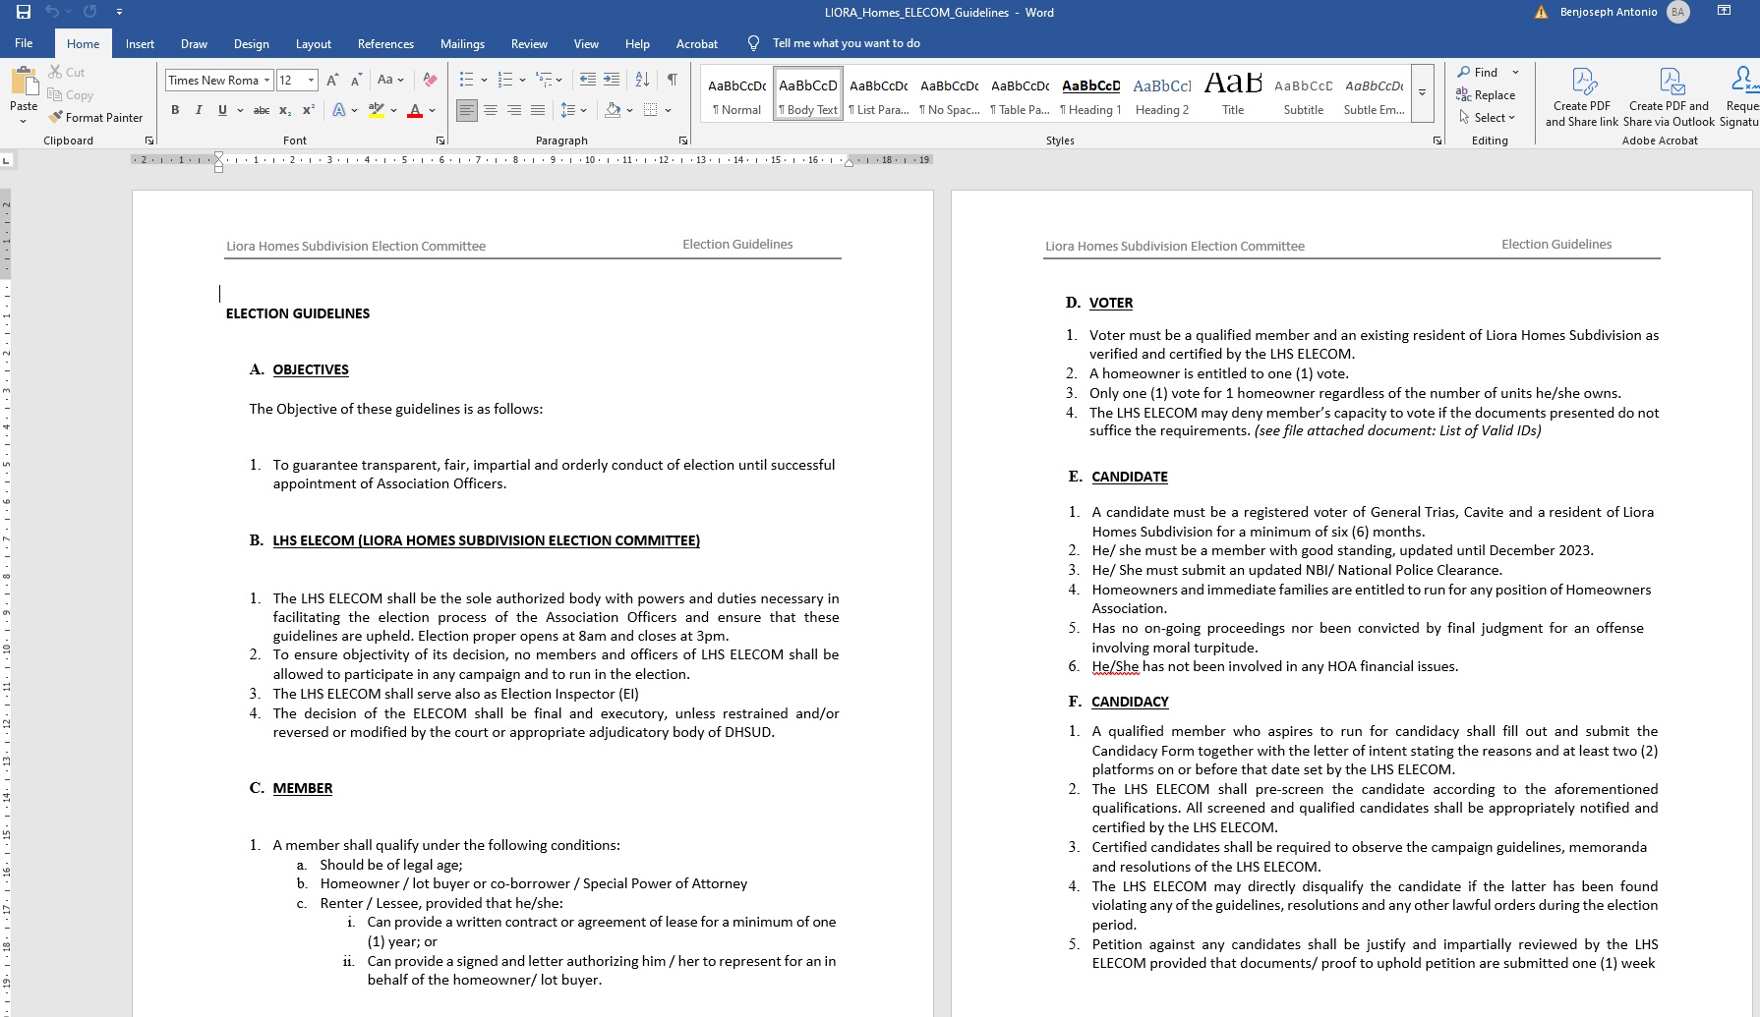Viewport: 1760px width, 1017px height.
Task: Apply the Title style
Action: click(1233, 94)
